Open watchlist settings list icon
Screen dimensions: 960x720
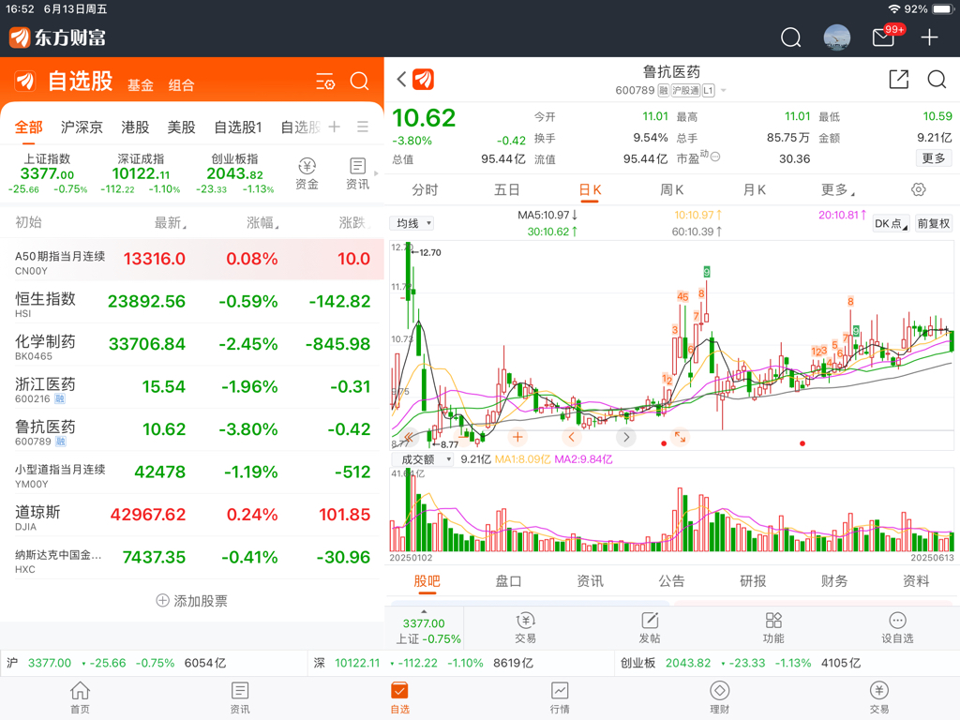coord(324,82)
